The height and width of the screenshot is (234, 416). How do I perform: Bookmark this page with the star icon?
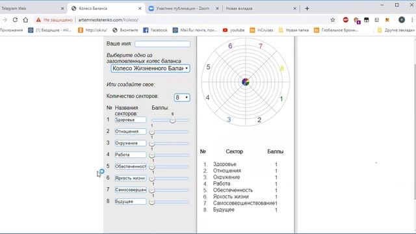[x=333, y=20]
